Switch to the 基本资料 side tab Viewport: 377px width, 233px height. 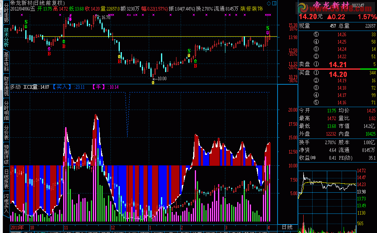pyautogui.click(x=6, y=62)
